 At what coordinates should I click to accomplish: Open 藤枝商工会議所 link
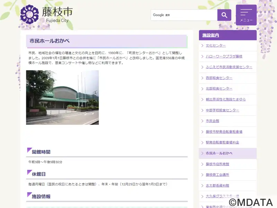point(217,175)
